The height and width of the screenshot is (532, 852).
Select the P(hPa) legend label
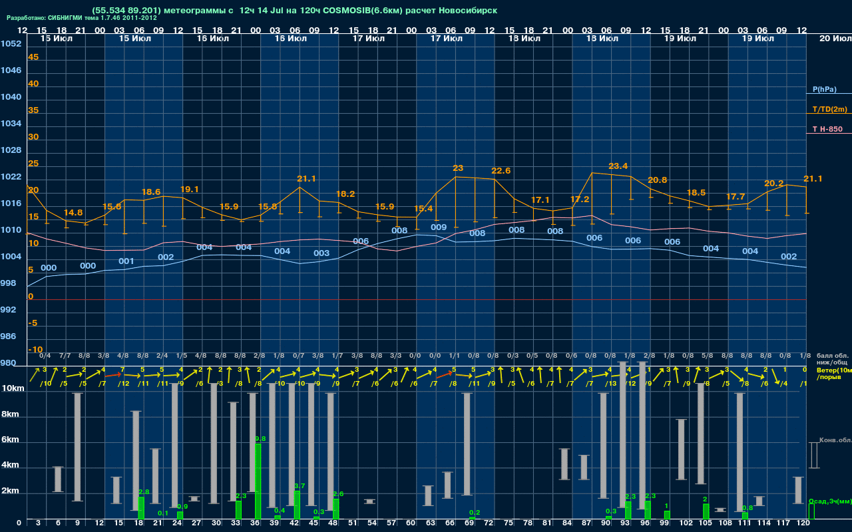(824, 89)
